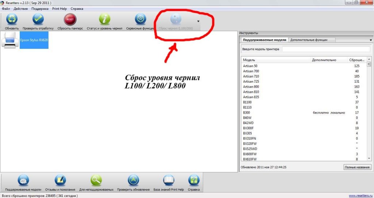Open the Print Help menu
The width and height of the screenshot is (374, 198).
pos(60,9)
